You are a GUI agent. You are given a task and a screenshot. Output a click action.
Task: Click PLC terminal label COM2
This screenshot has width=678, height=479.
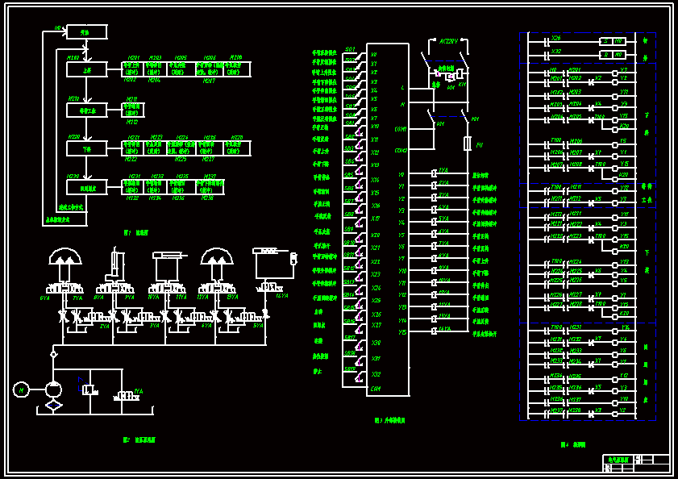pyautogui.click(x=401, y=151)
